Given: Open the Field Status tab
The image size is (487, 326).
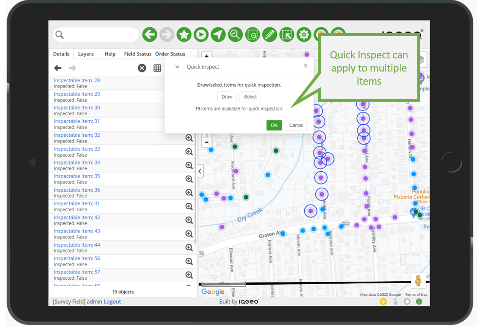Looking at the screenshot, I should click(137, 54).
